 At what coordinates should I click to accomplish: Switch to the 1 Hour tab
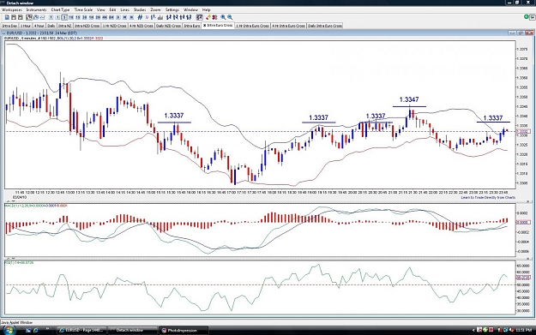26,26
